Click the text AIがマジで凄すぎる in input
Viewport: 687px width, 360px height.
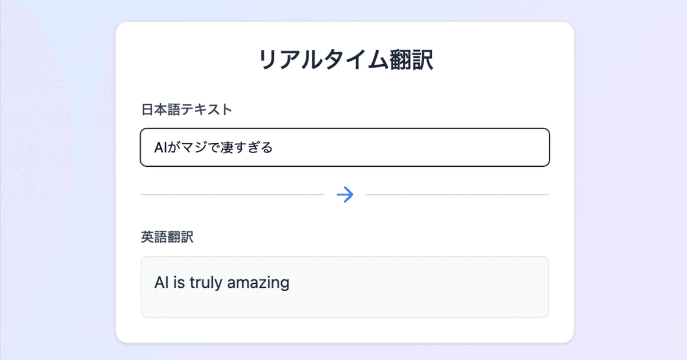pos(214,147)
